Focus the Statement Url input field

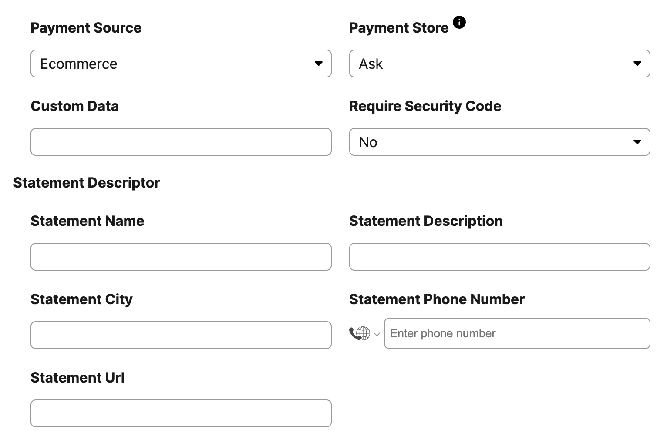181,413
